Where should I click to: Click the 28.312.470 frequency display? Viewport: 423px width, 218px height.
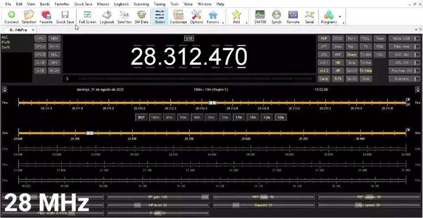coord(189,57)
